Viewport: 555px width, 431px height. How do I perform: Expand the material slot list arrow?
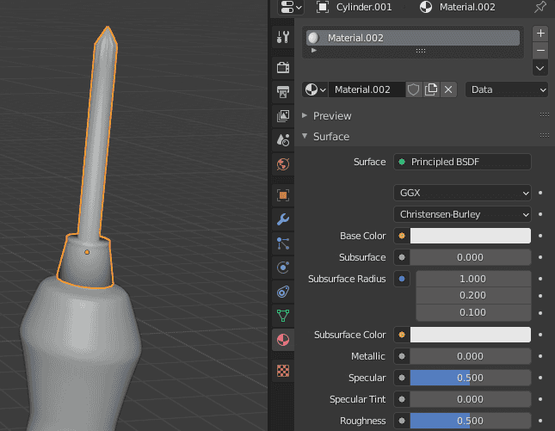313,51
